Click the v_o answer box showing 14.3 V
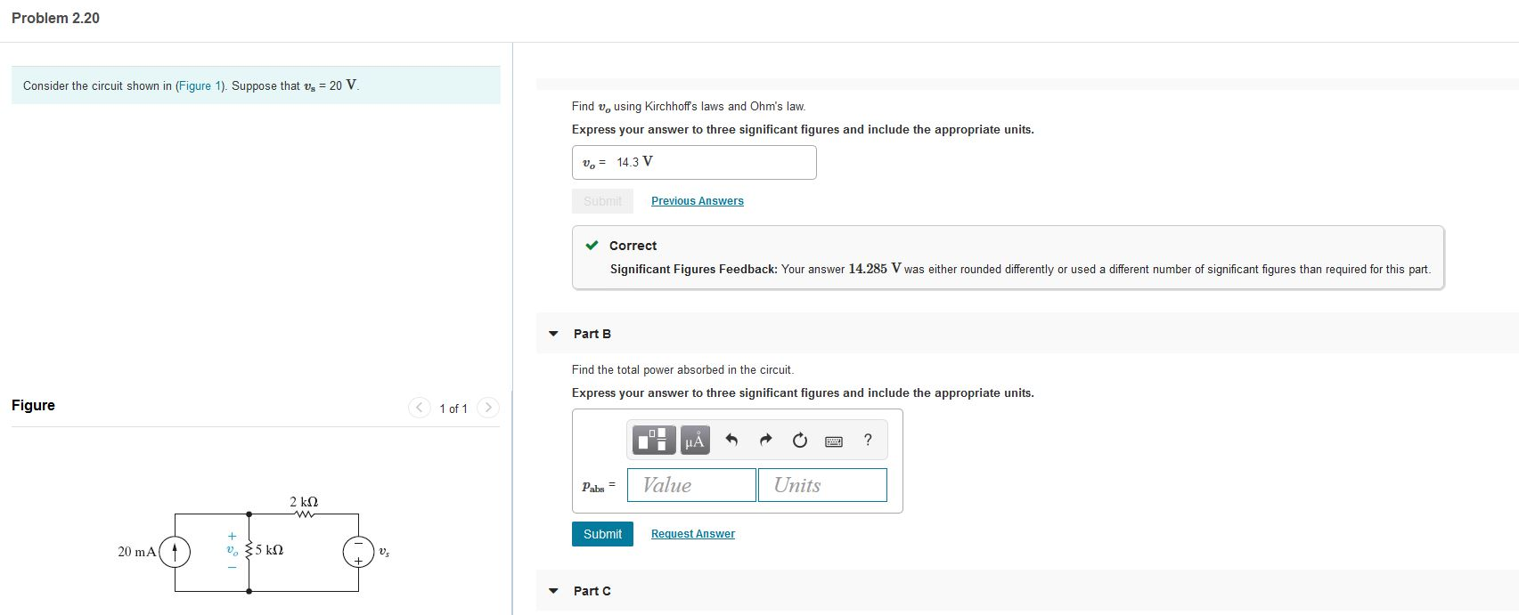 694,162
